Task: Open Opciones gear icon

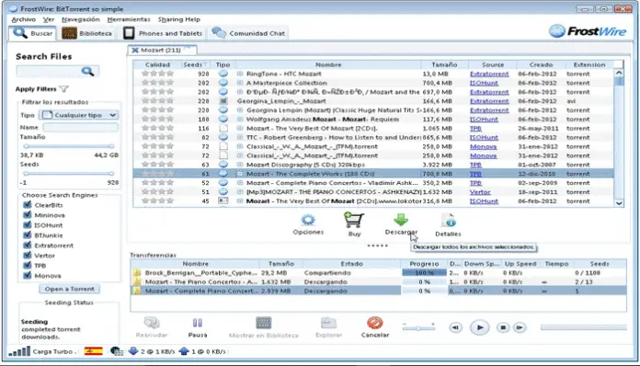Action: (308, 221)
